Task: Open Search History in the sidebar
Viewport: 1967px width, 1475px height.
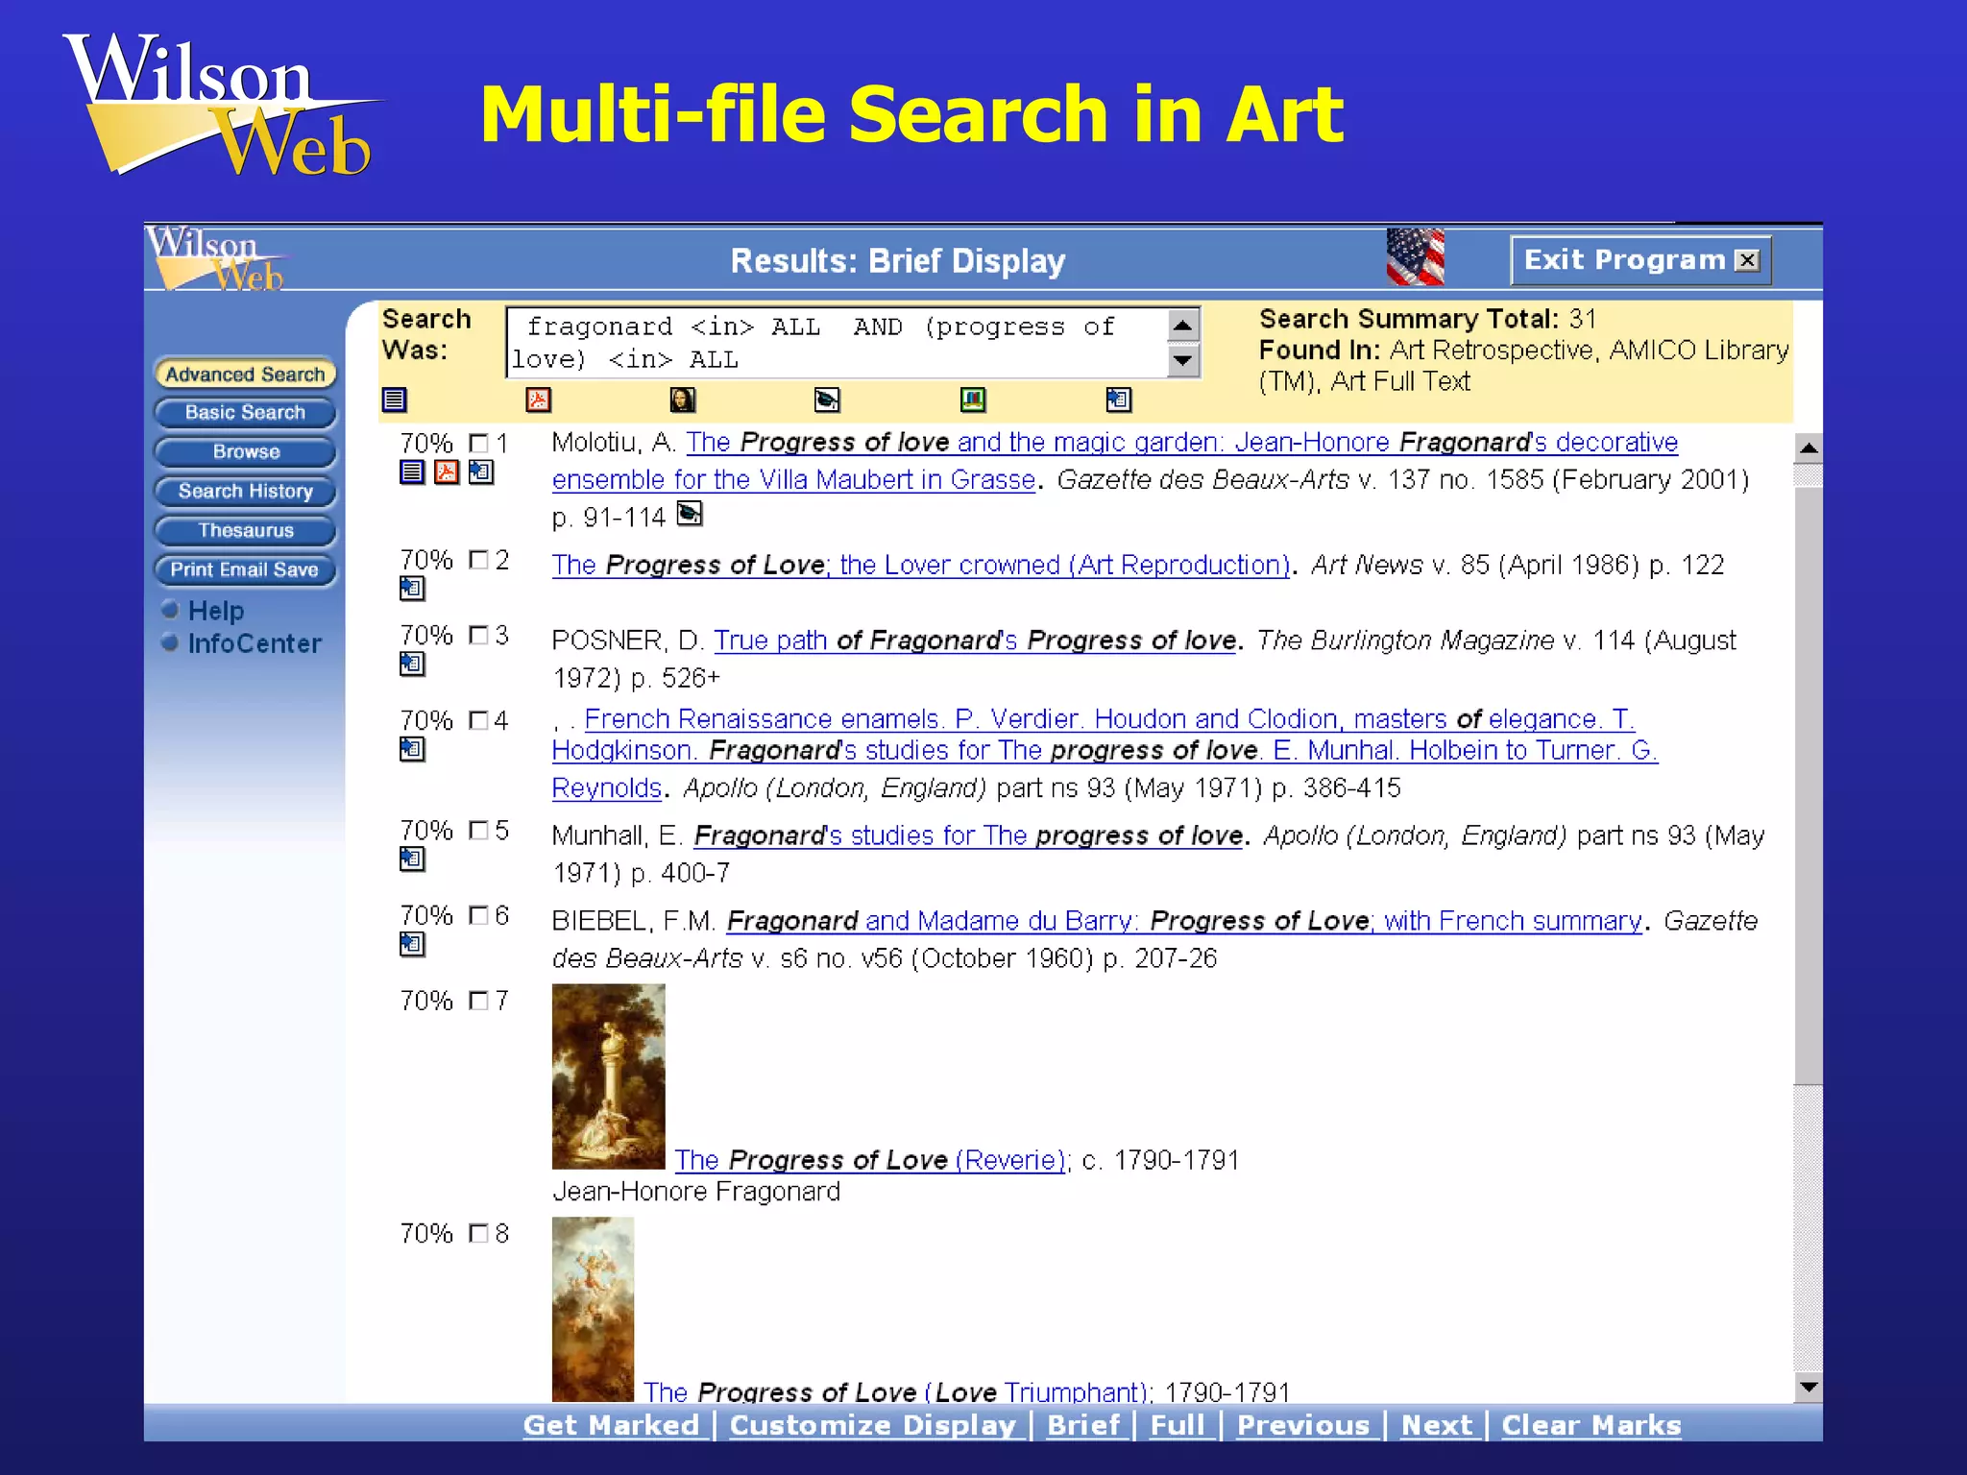Action: 245,492
